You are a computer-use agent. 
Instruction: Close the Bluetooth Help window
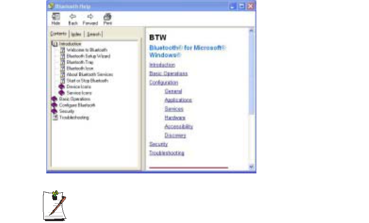(x=251, y=6)
